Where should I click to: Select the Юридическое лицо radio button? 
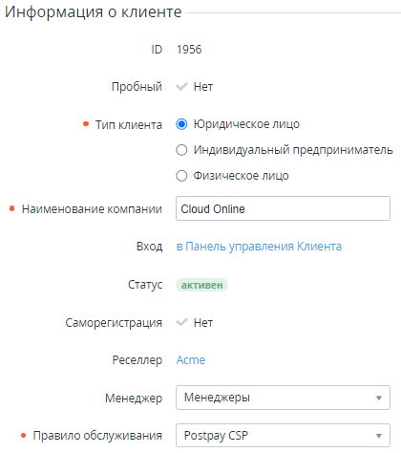pyautogui.click(x=181, y=124)
